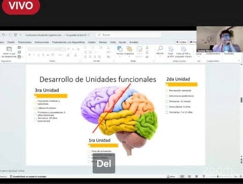
Task: Click Crear un PDF y compartir vínculo
Action: (184, 52)
